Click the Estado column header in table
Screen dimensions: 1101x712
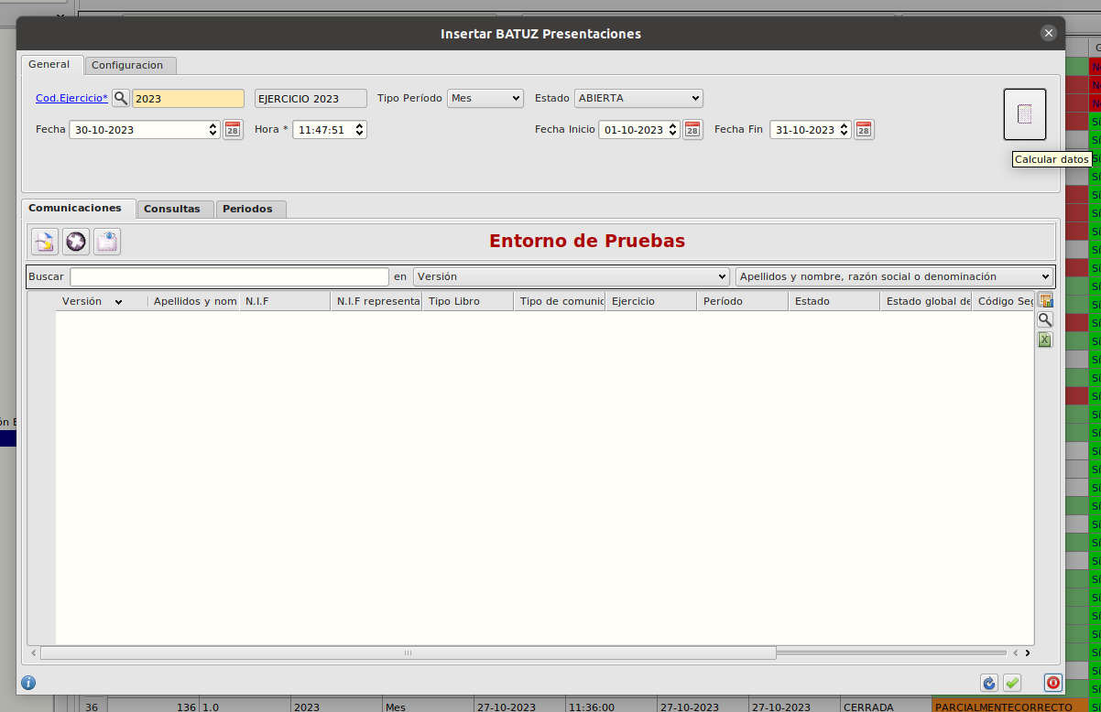[x=834, y=301]
